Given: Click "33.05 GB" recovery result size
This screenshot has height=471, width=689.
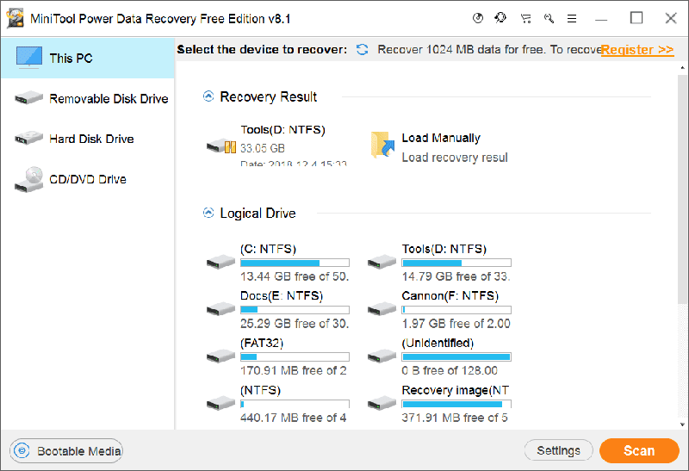Looking at the screenshot, I should pyautogui.click(x=263, y=148).
